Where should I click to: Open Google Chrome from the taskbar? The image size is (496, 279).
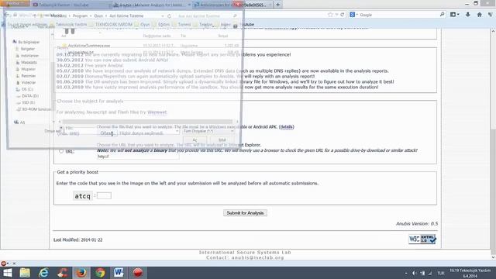(100, 273)
